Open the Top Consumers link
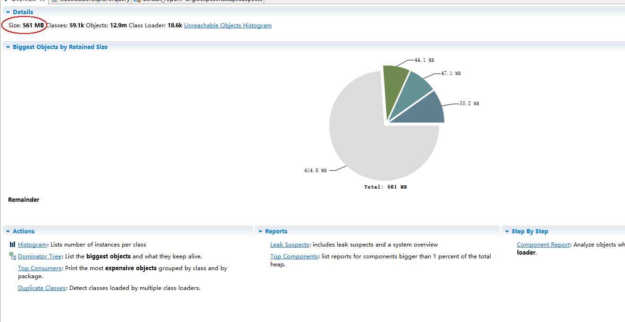Viewport: 625px width, 322px height. pos(40,268)
